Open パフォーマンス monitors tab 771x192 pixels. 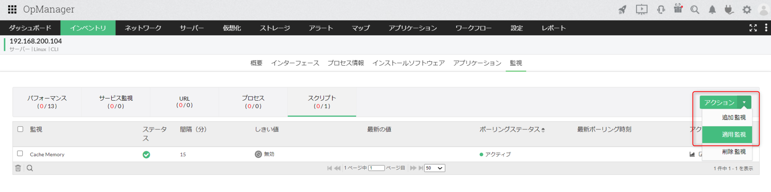coord(47,102)
